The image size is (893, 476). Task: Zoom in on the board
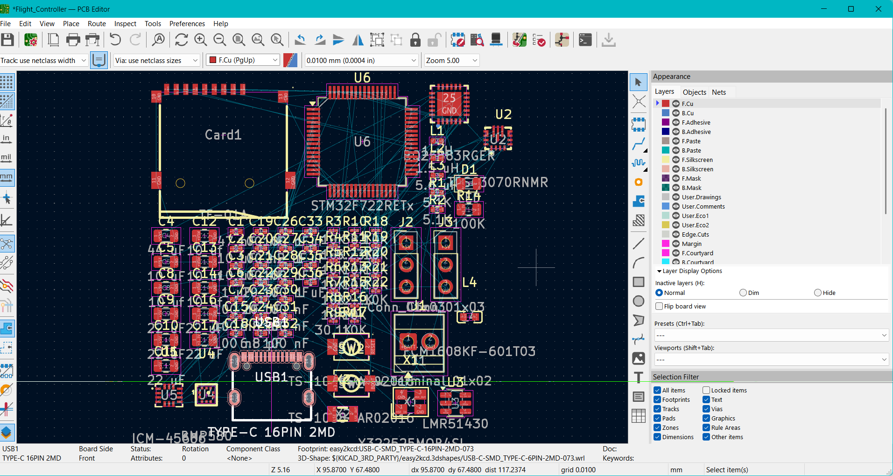(201, 40)
